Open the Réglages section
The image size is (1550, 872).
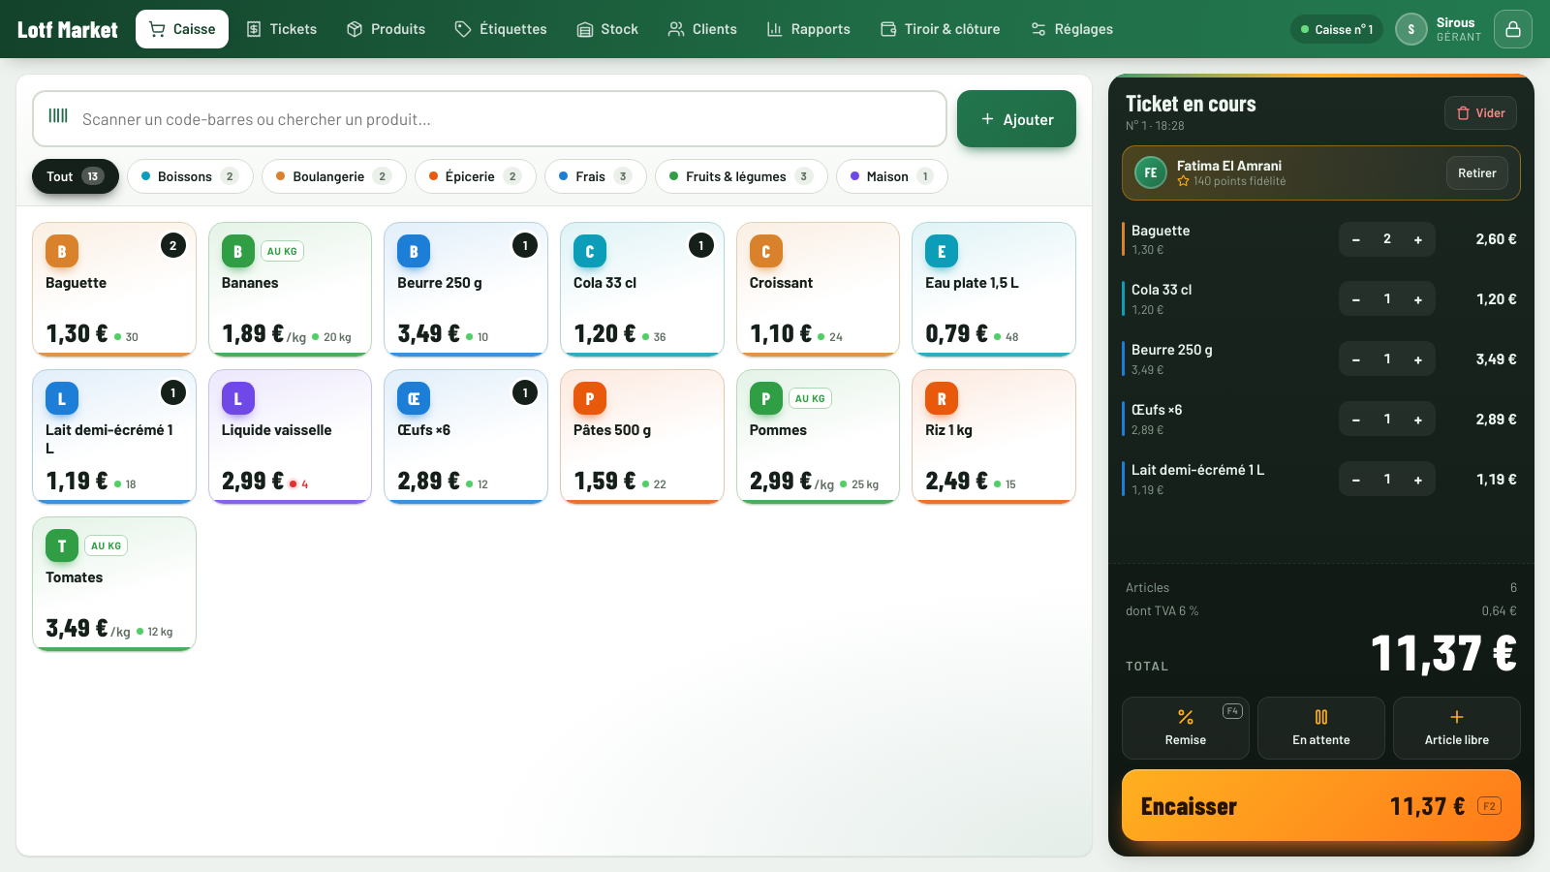pyautogui.click(x=1071, y=29)
